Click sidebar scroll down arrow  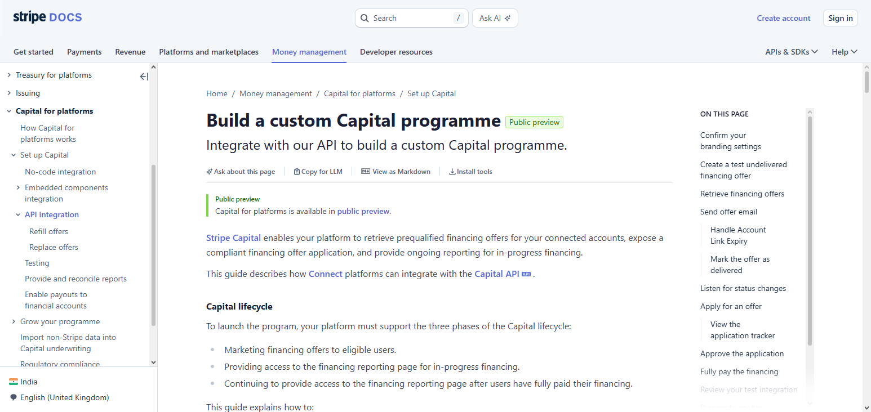coord(153,362)
